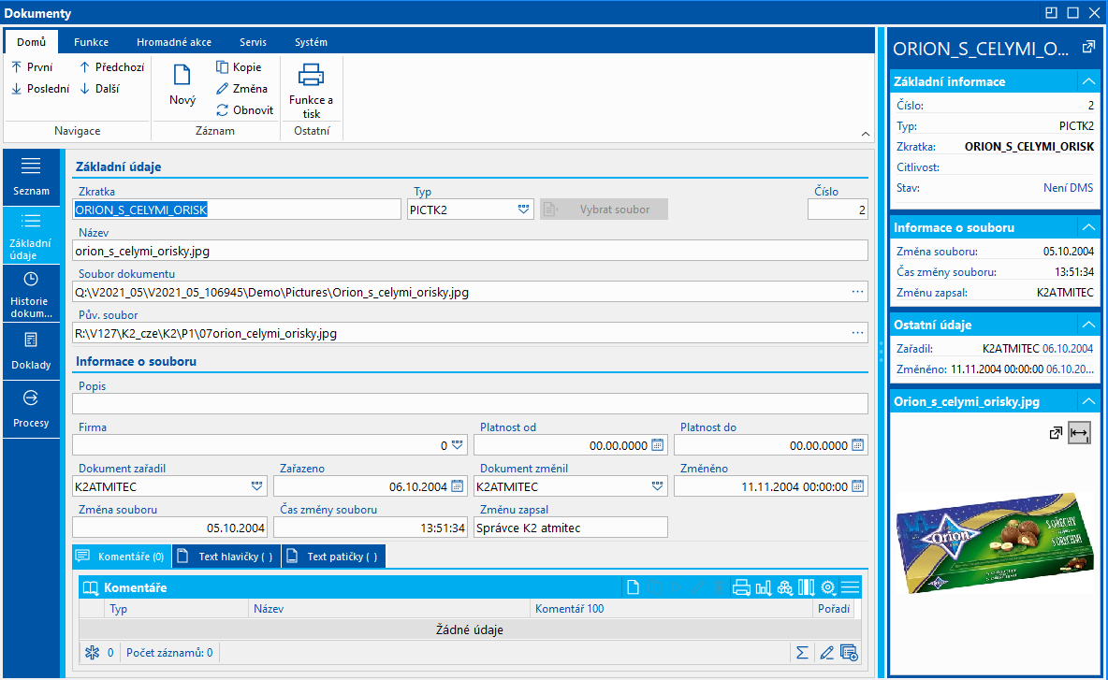Click the Obnovit refresh button
Screen dimensions: 1108x680
click(244, 109)
